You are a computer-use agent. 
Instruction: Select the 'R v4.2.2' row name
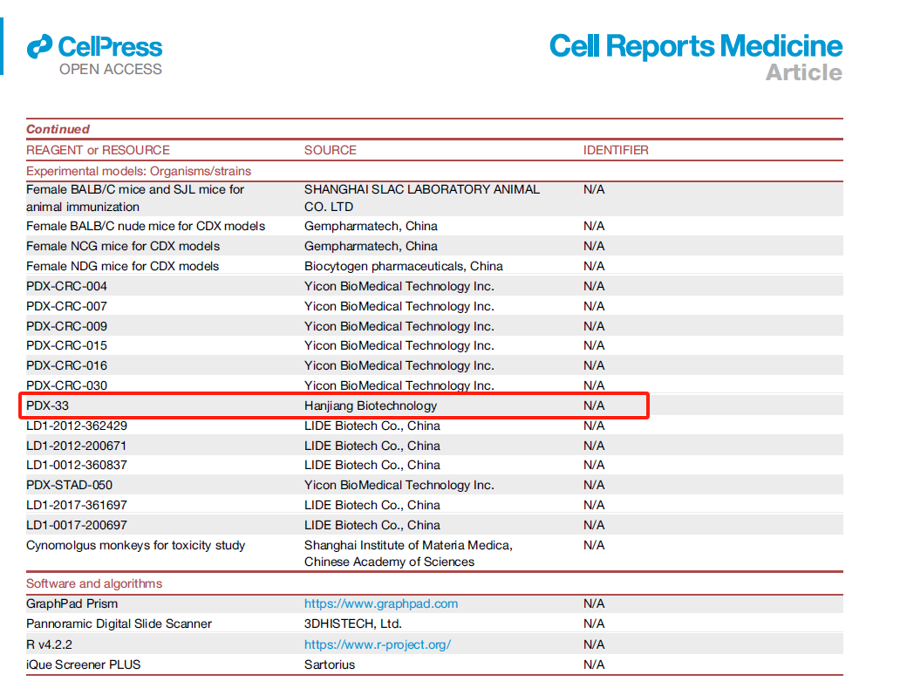[49, 644]
